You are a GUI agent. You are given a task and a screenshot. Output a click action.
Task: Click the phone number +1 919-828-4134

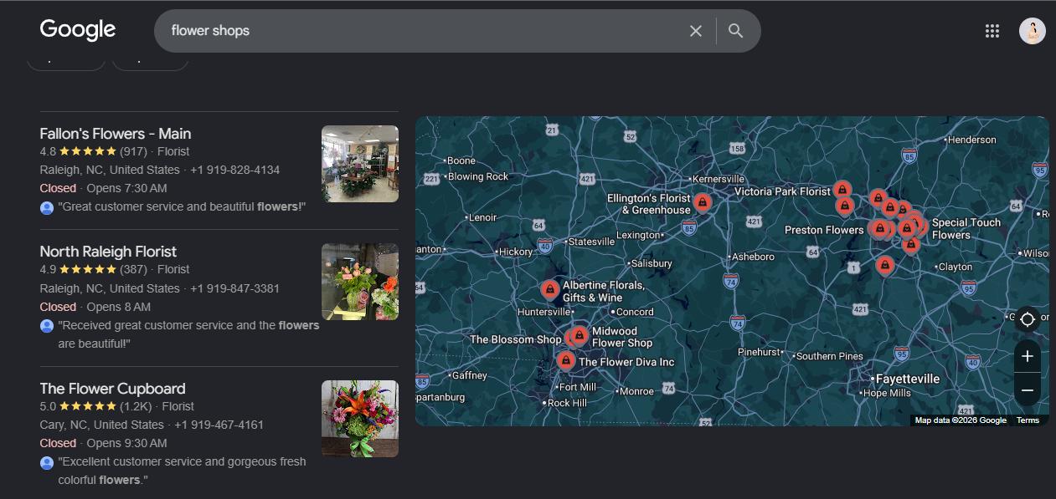tap(234, 170)
